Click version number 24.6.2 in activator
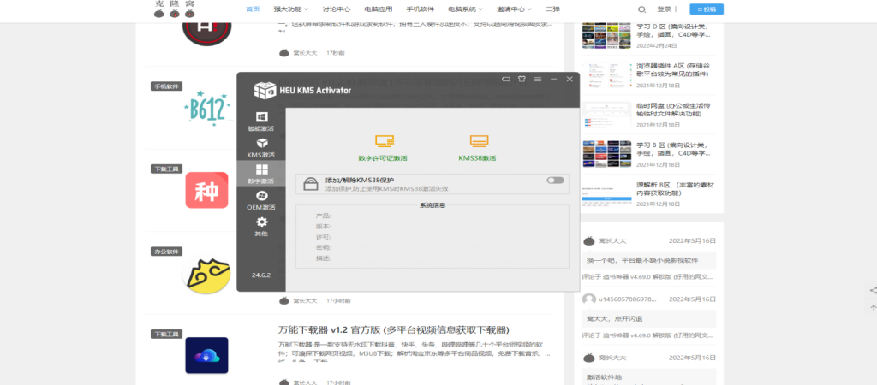The height and width of the screenshot is (385, 877). [260, 275]
